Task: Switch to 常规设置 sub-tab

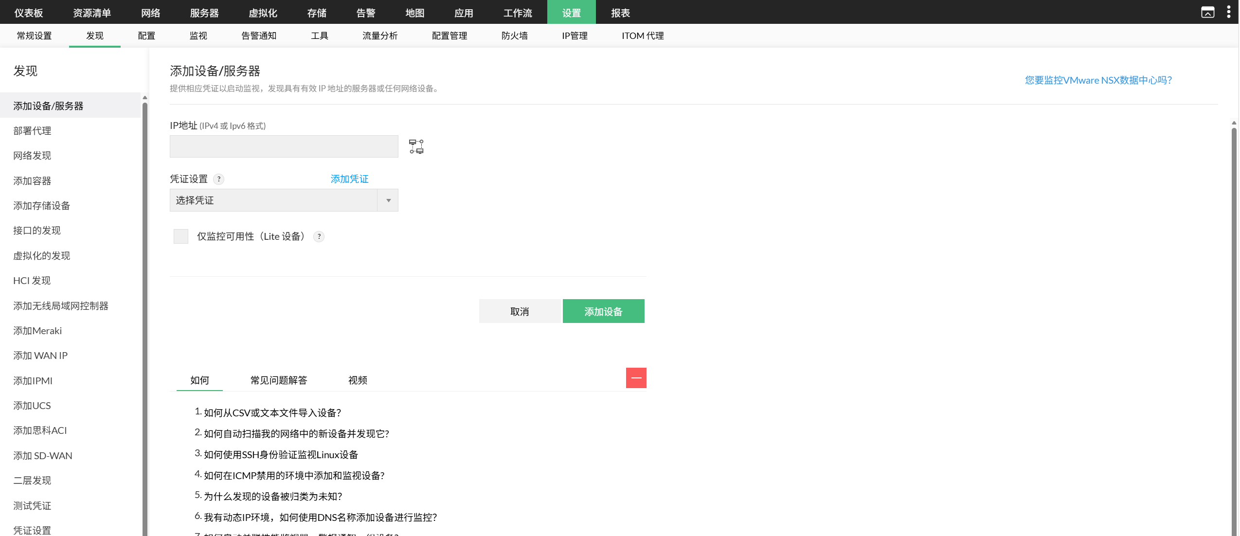Action: click(34, 36)
